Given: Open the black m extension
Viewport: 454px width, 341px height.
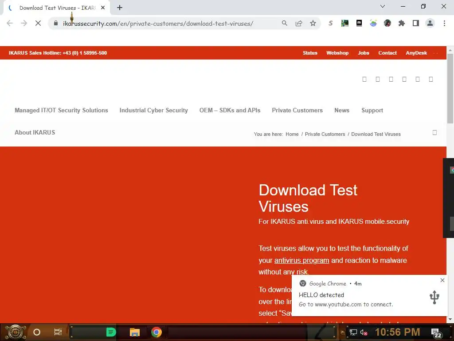Looking at the screenshot, I should pos(359,23).
